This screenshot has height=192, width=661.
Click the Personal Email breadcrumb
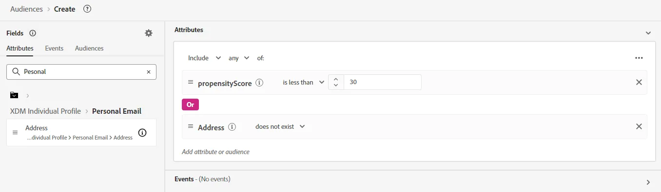(x=117, y=111)
